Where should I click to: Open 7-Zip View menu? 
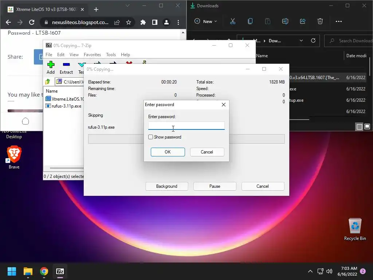(x=74, y=55)
